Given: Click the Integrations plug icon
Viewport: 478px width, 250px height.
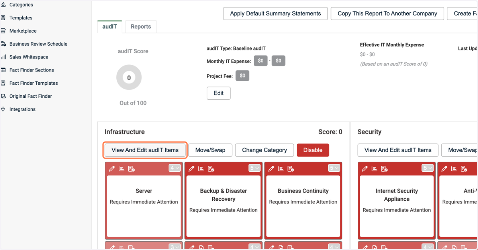Looking at the screenshot, I should click(4, 109).
